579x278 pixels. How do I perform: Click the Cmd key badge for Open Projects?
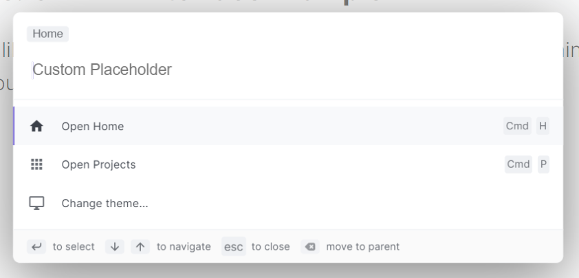pyautogui.click(x=518, y=164)
